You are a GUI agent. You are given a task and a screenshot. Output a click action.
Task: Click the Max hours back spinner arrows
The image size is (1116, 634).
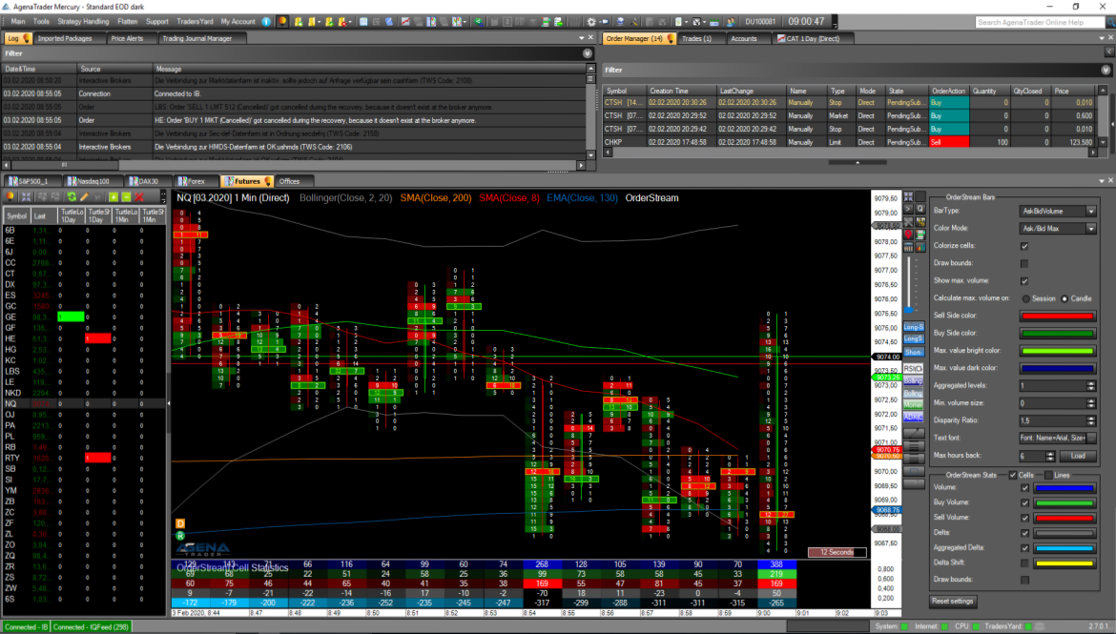tap(1050, 456)
